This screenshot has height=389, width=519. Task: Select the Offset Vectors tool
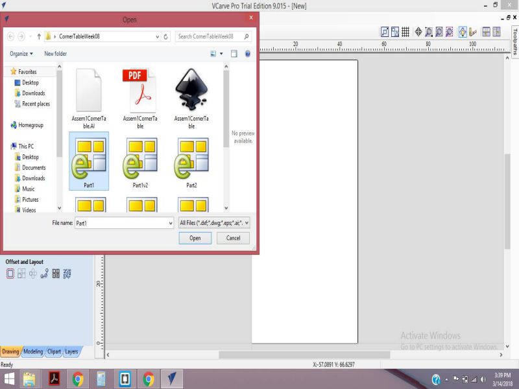tap(10, 274)
